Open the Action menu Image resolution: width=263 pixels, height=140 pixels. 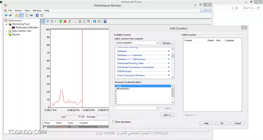[18, 10]
